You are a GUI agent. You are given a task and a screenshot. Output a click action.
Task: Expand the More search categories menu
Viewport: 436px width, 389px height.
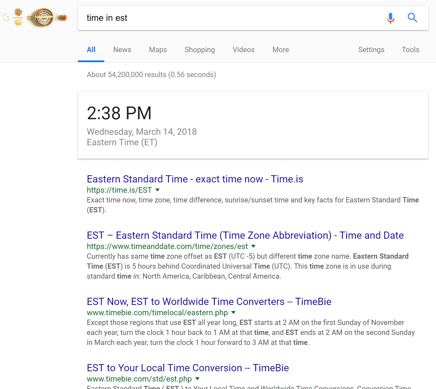pyautogui.click(x=281, y=50)
